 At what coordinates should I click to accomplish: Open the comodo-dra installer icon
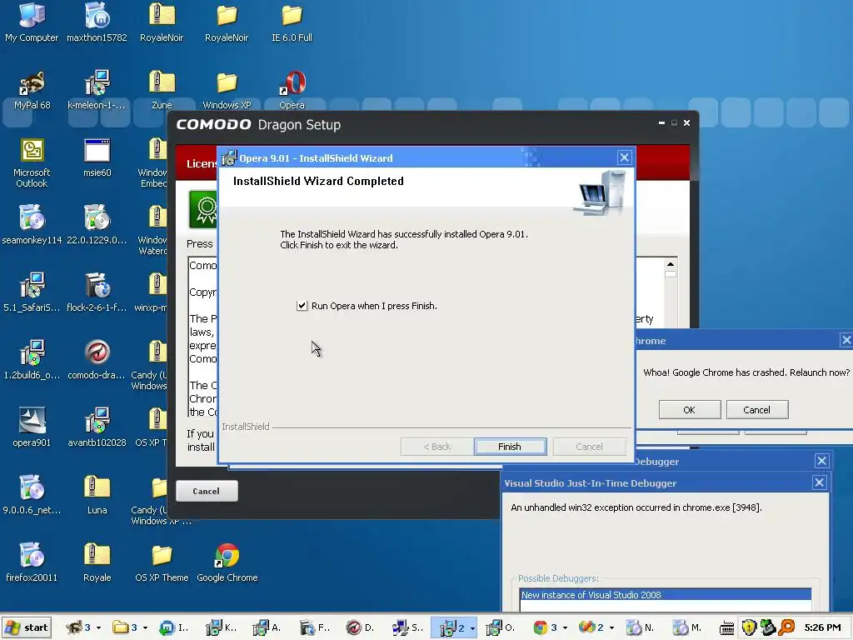(97, 359)
